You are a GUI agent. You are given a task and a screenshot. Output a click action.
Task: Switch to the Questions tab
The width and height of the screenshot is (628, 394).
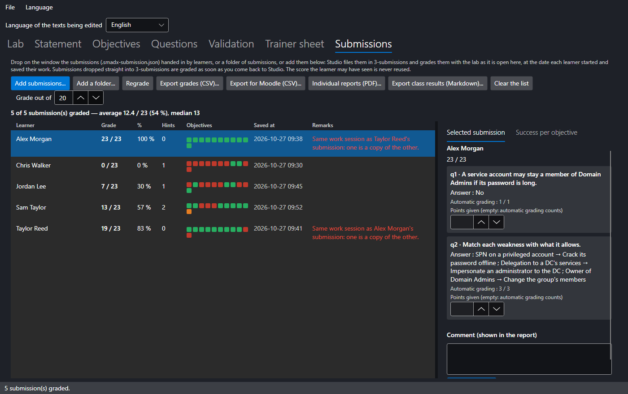[174, 44]
